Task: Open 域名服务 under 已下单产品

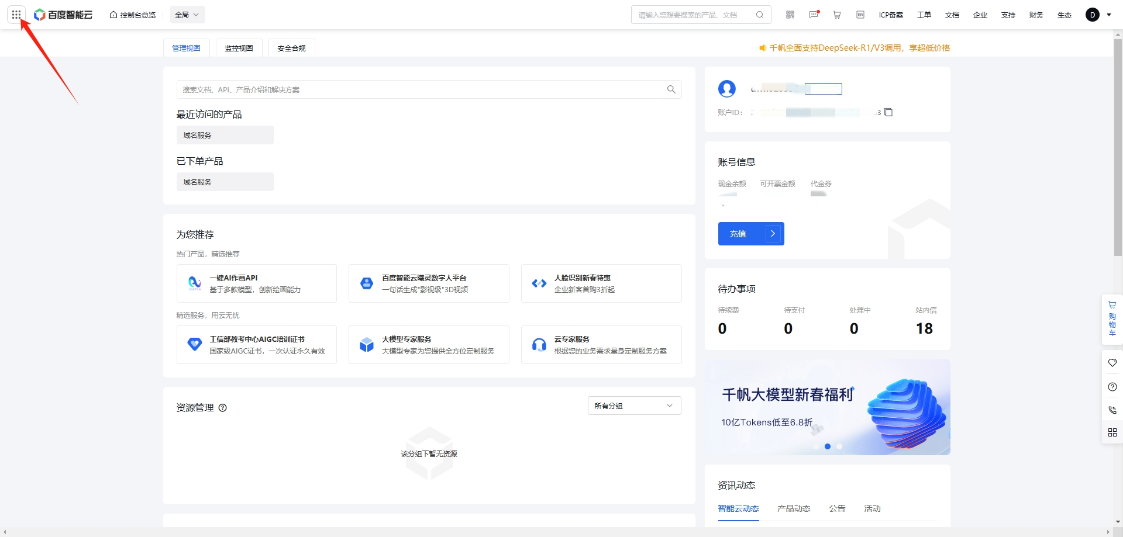Action: (x=225, y=182)
